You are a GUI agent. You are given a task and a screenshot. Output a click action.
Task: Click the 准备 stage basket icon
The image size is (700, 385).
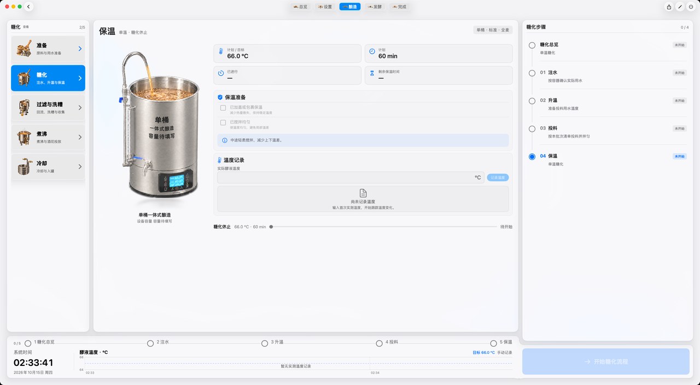(x=23, y=49)
